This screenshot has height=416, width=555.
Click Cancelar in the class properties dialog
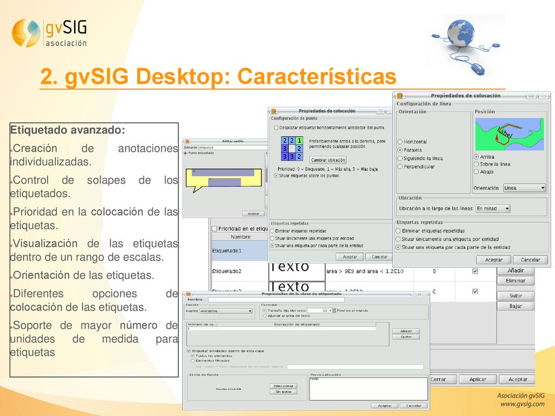tap(414, 406)
